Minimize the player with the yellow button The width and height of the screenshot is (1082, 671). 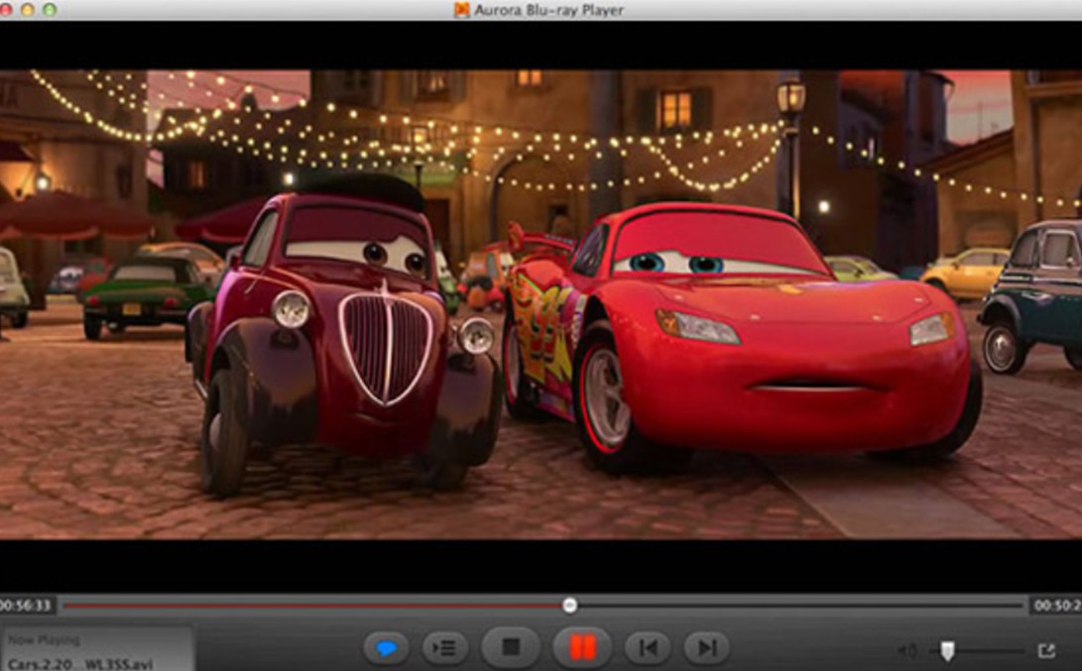28,10
